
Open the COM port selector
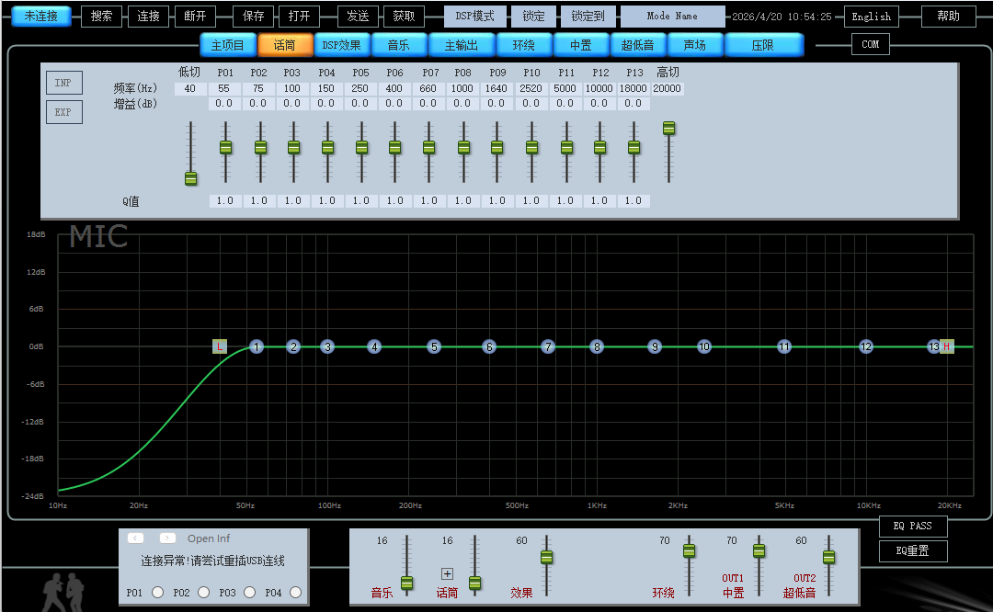point(870,44)
